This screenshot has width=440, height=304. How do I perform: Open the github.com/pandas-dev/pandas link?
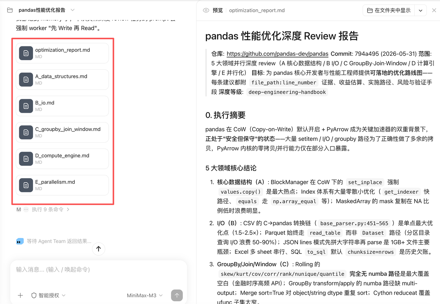[x=277, y=54]
